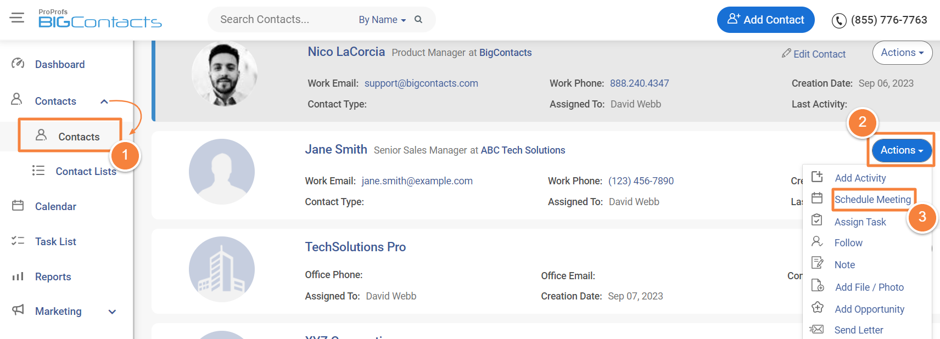This screenshot has width=940, height=339.
Task: Click work phone 888.240.4347 link
Action: [640, 83]
